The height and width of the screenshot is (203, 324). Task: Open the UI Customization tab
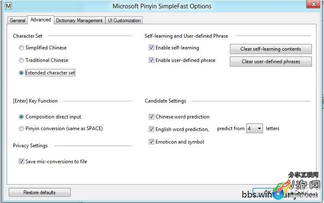pyautogui.click(x=124, y=21)
